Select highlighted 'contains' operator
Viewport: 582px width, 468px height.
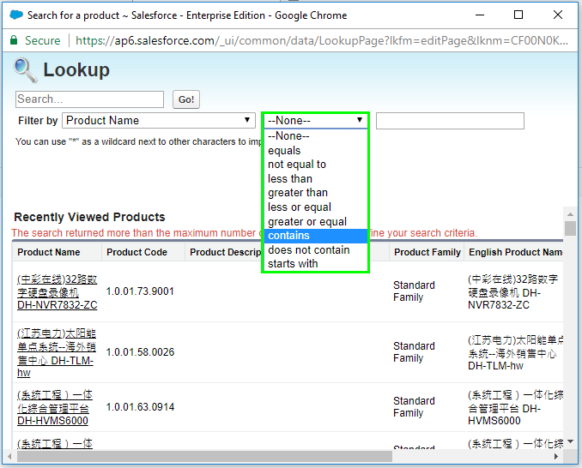(x=316, y=236)
